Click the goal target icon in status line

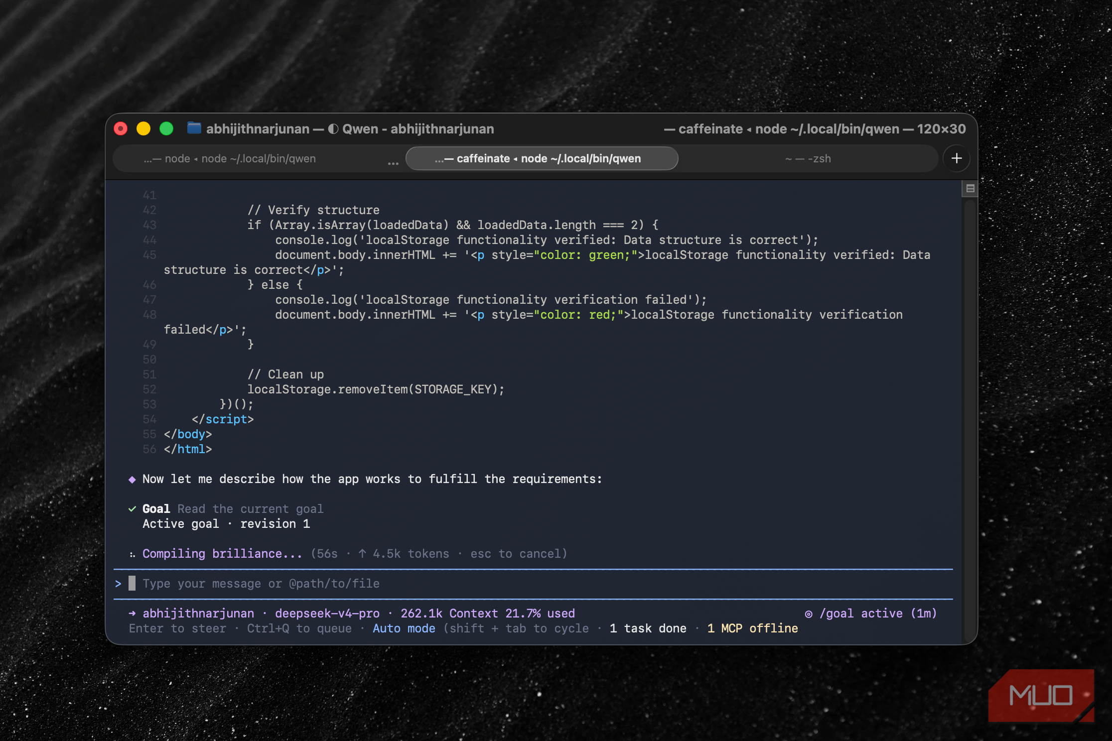[809, 614]
